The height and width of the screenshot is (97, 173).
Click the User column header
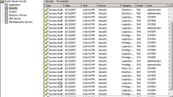[157, 6]
